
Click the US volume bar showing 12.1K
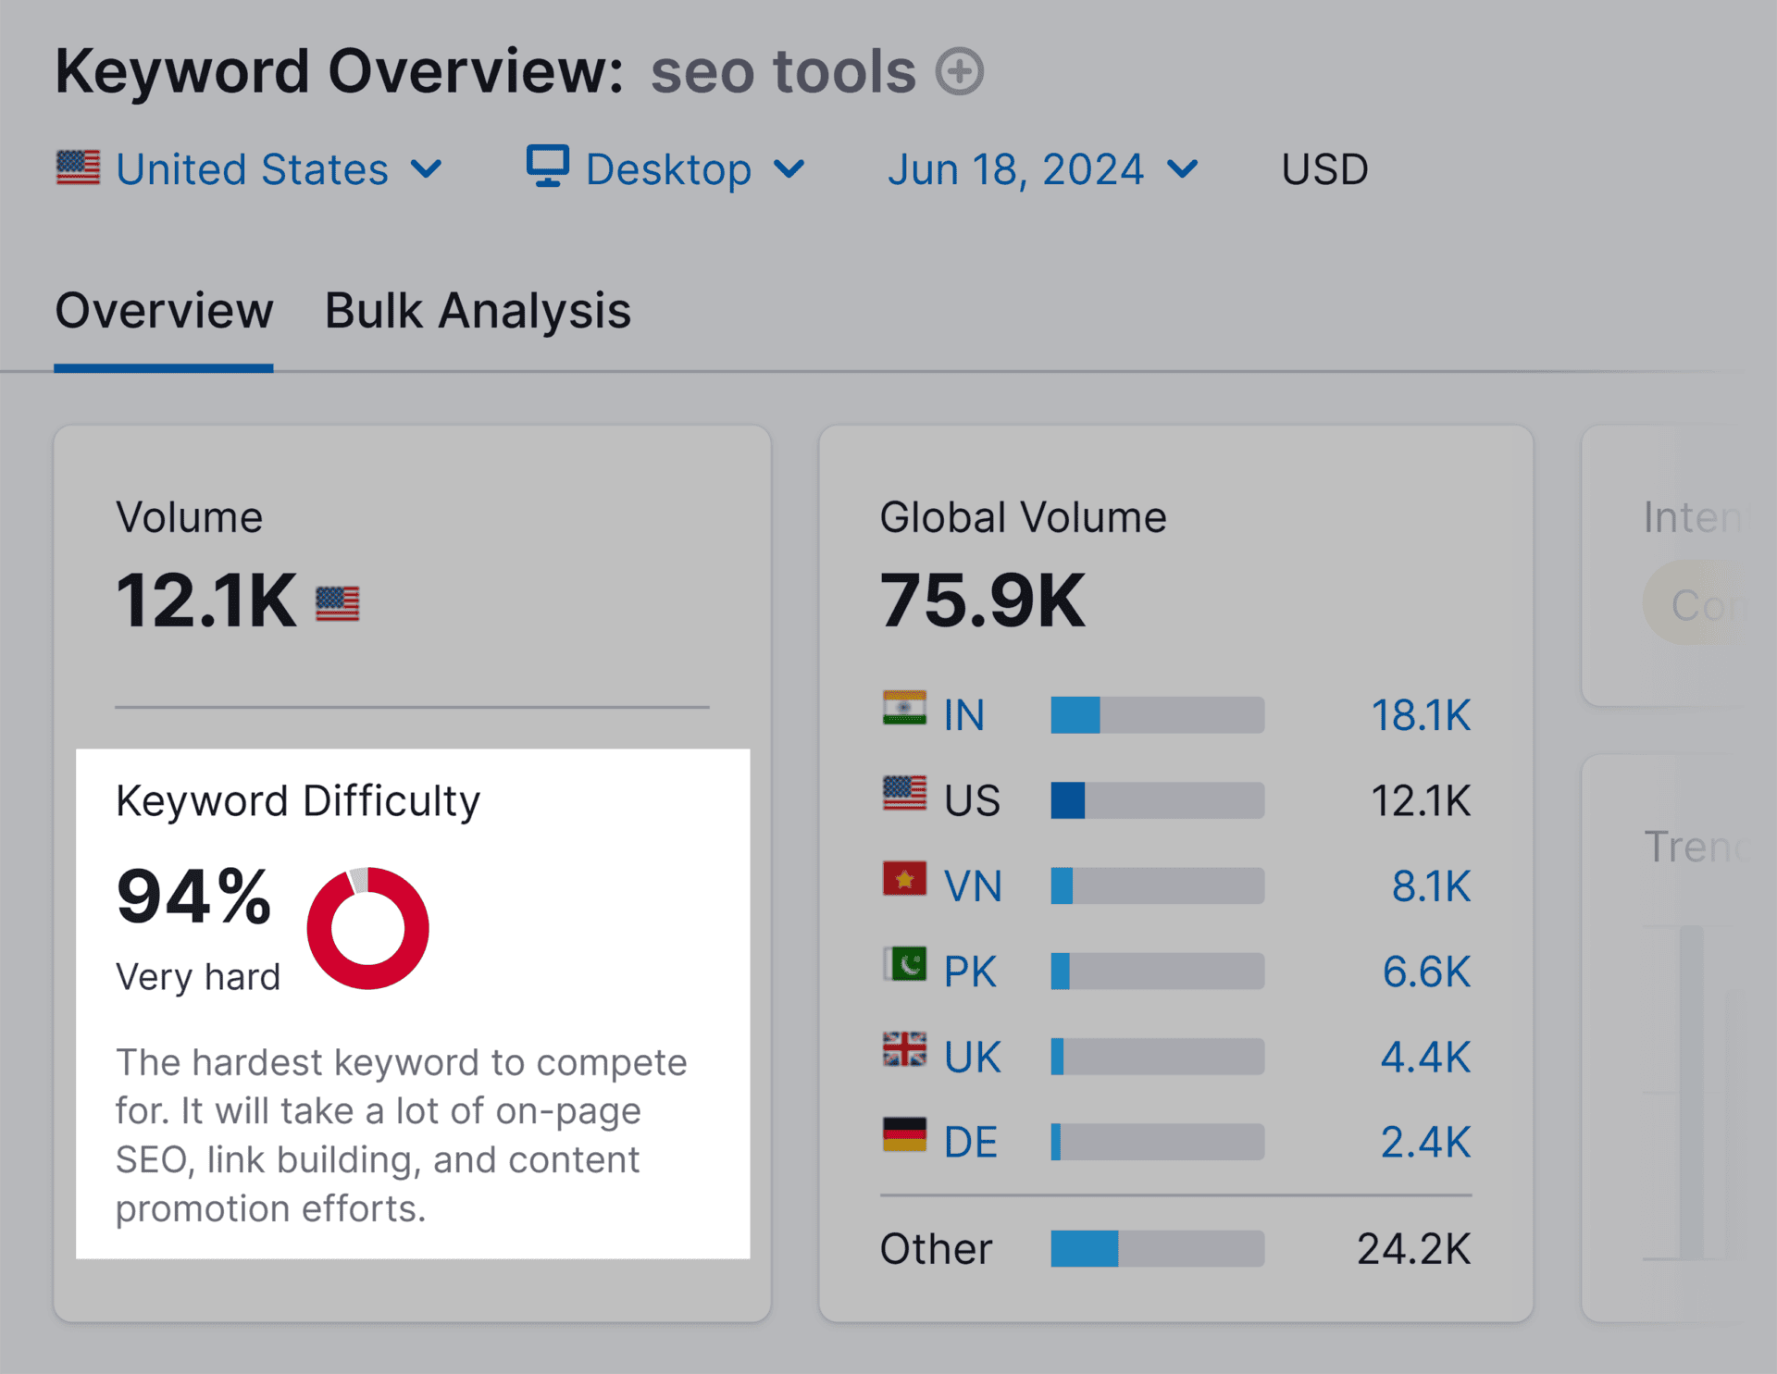point(1156,798)
